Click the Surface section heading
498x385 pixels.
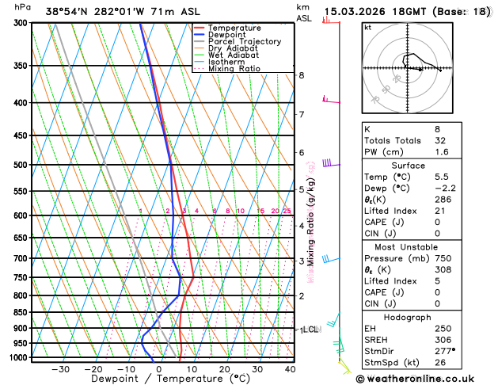tap(408, 166)
